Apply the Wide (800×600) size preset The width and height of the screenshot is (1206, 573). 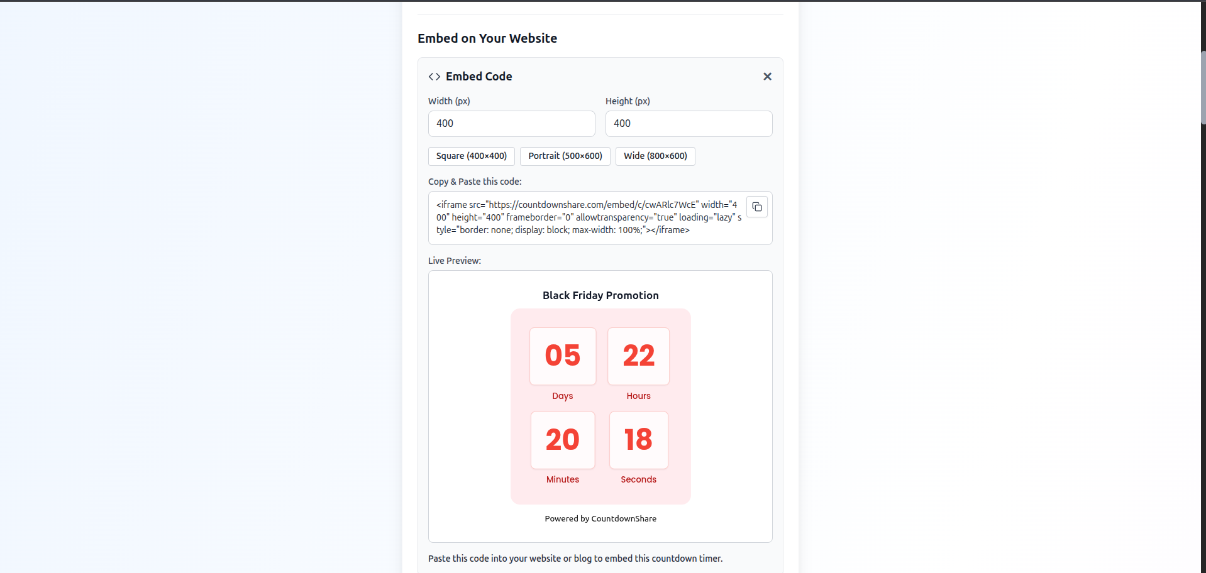point(655,156)
